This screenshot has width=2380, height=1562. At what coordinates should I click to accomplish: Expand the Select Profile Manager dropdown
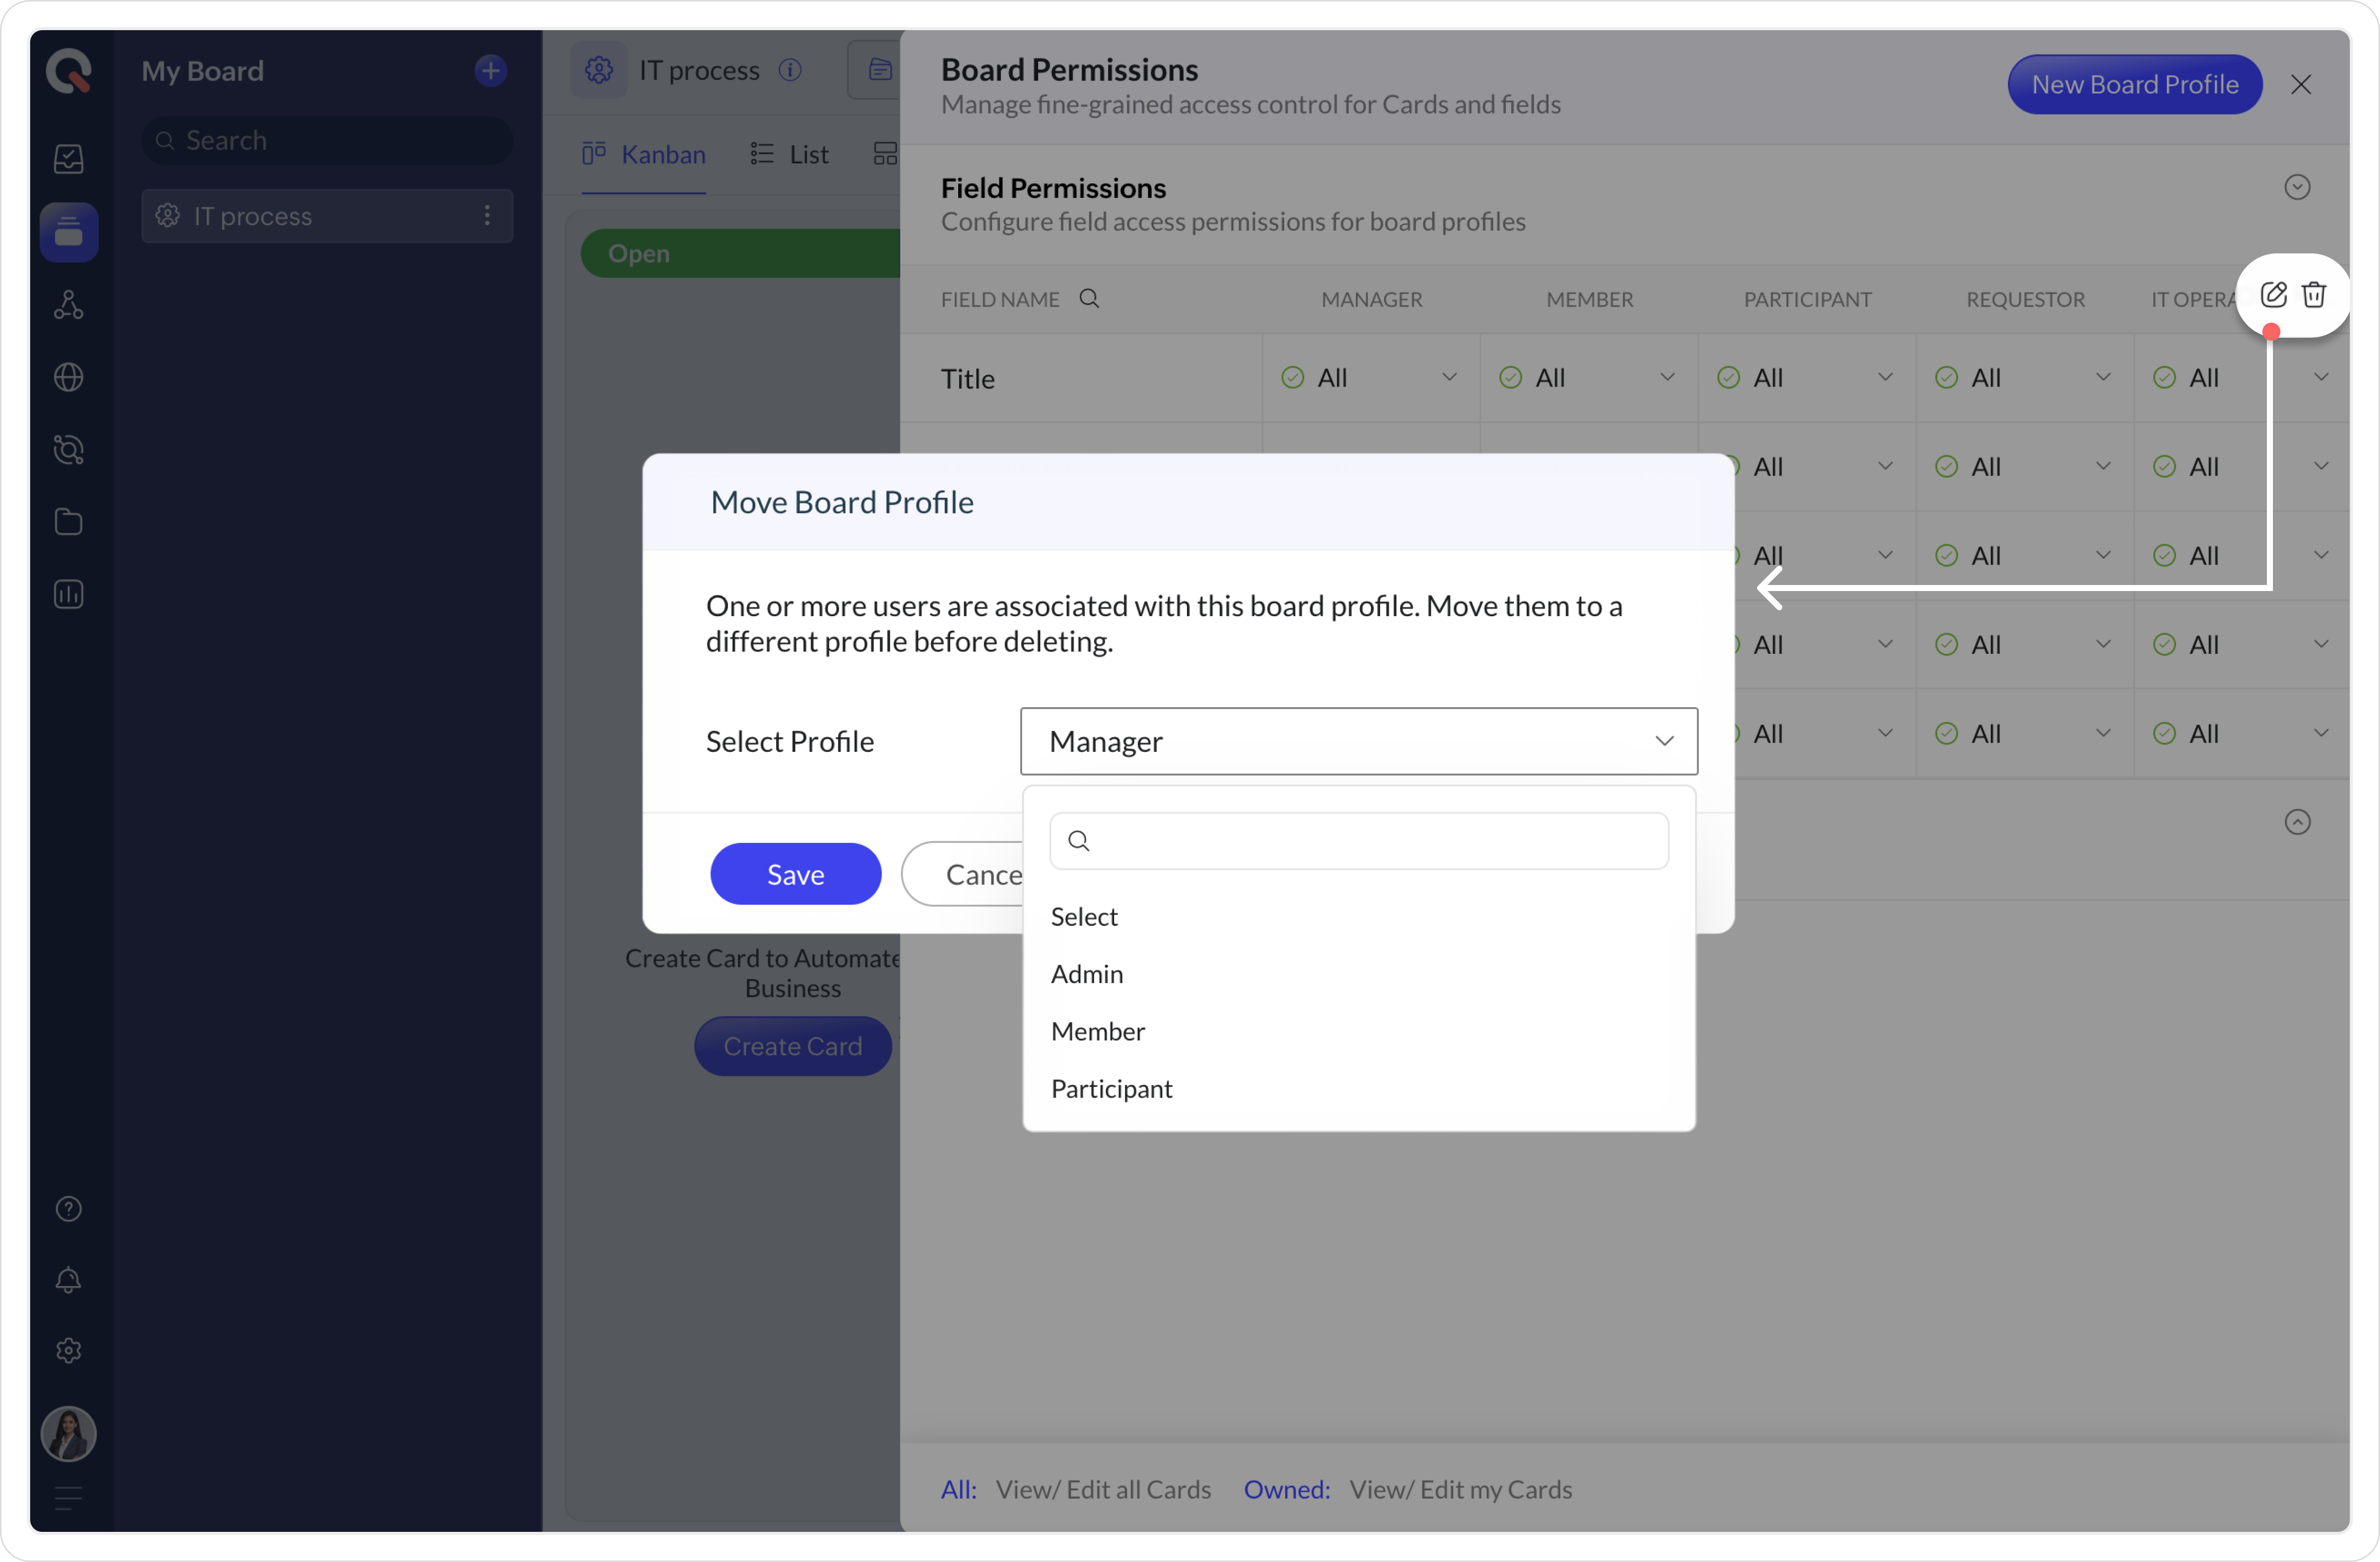(1358, 741)
